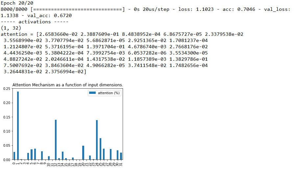The image size is (294, 170).
Task: Click the value 2.9251365e-02
Action: pos(147,40)
